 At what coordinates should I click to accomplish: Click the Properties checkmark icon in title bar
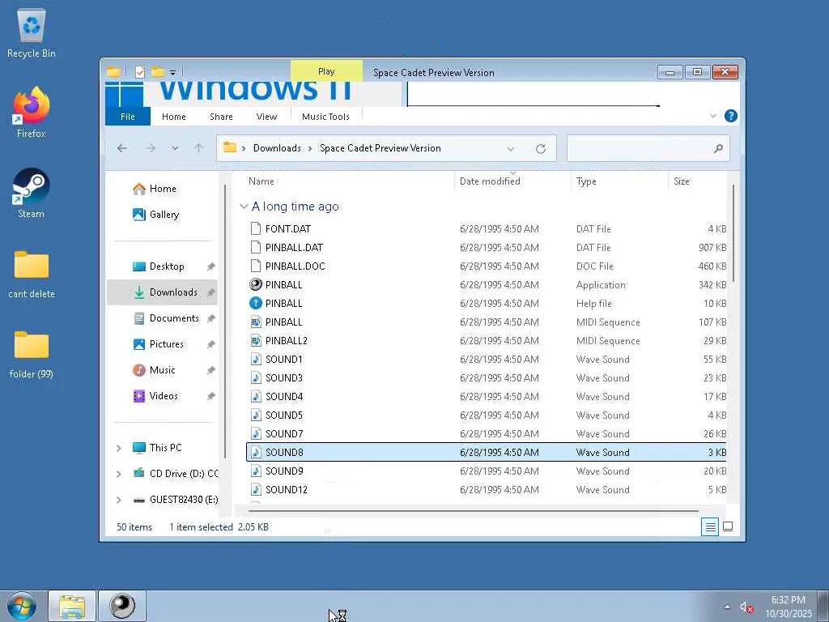point(139,72)
